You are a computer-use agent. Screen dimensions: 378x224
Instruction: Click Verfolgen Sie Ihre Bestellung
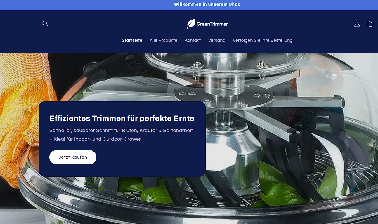pos(262,40)
